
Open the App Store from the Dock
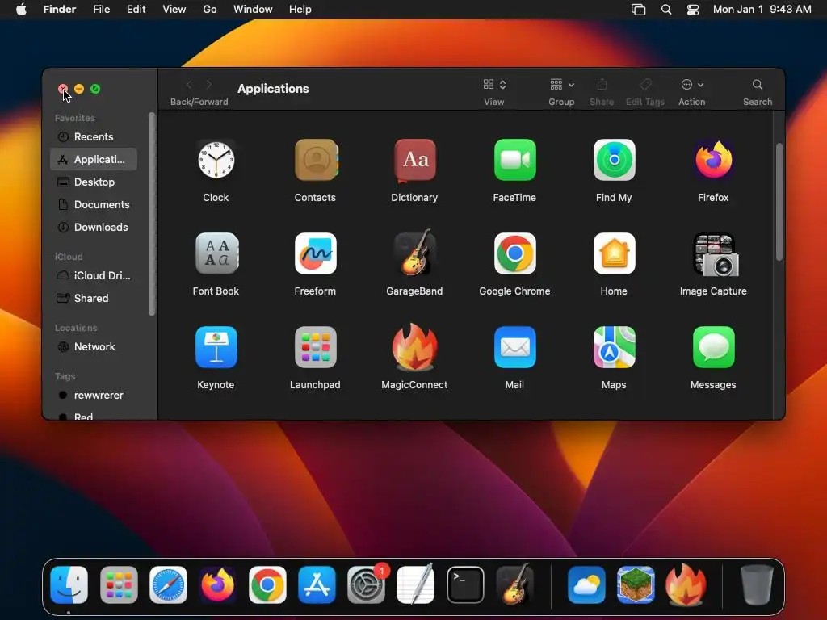(317, 585)
